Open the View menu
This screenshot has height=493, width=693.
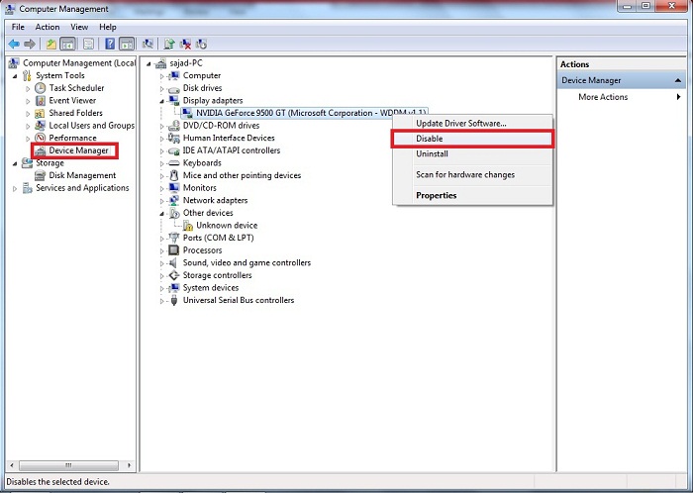pyautogui.click(x=79, y=27)
